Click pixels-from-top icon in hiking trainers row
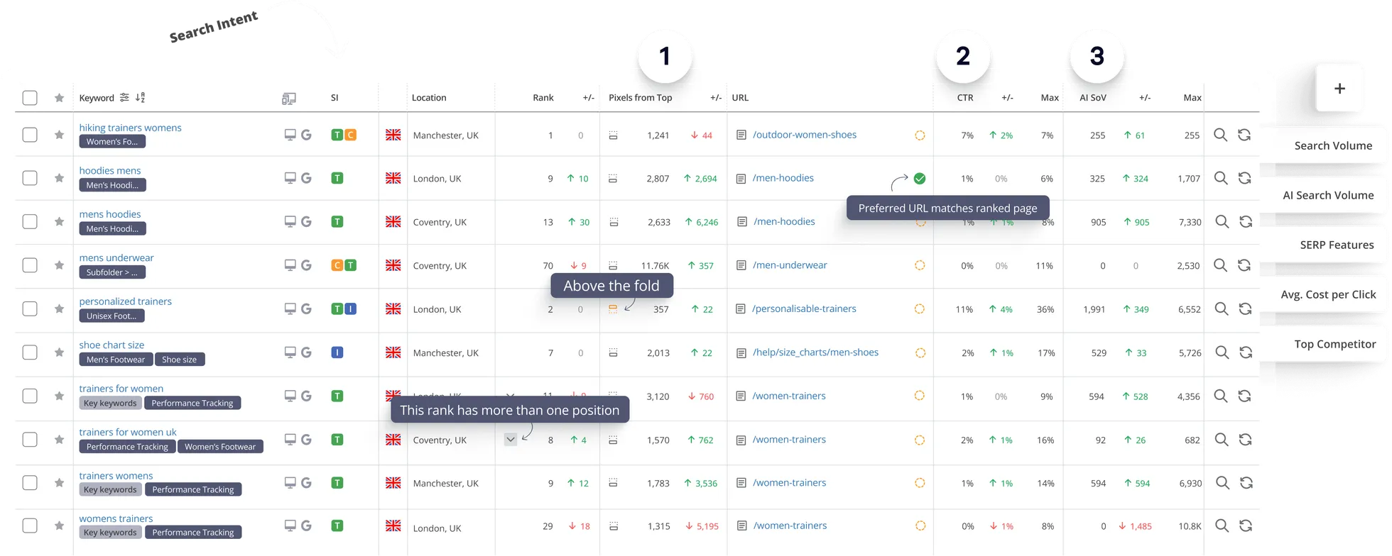This screenshot has height=556, width=1392. click(613, 135)
